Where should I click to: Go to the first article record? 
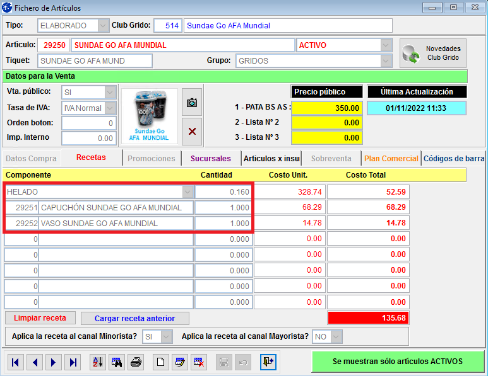point(15,362)
